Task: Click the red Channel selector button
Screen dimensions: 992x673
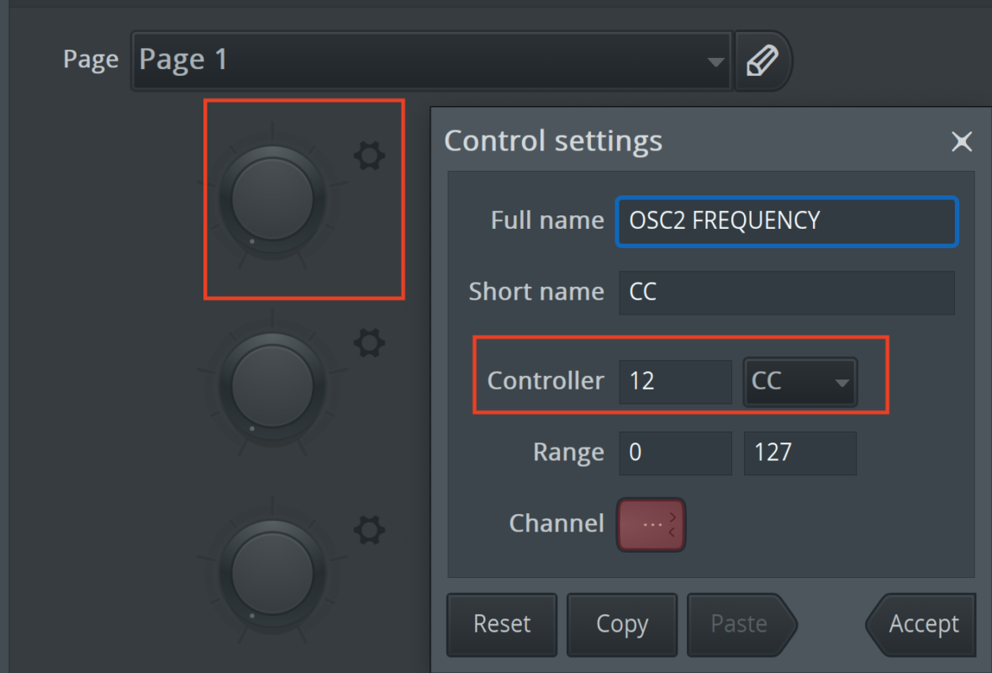Action: click(x=652, y=524)
